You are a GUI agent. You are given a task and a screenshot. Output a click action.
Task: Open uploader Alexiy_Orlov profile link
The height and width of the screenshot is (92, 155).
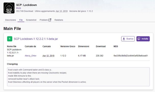[x=30, y=56]
